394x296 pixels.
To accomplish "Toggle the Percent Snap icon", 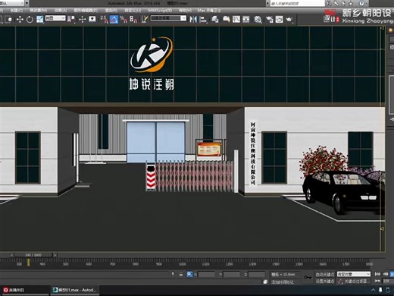I will point(124,20).
